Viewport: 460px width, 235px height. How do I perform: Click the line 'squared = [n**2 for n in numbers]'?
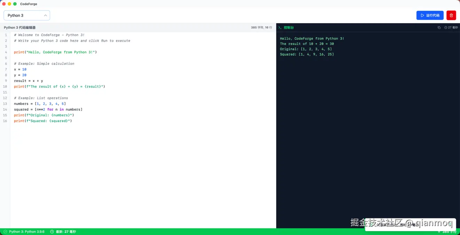[x=48, y=109]
